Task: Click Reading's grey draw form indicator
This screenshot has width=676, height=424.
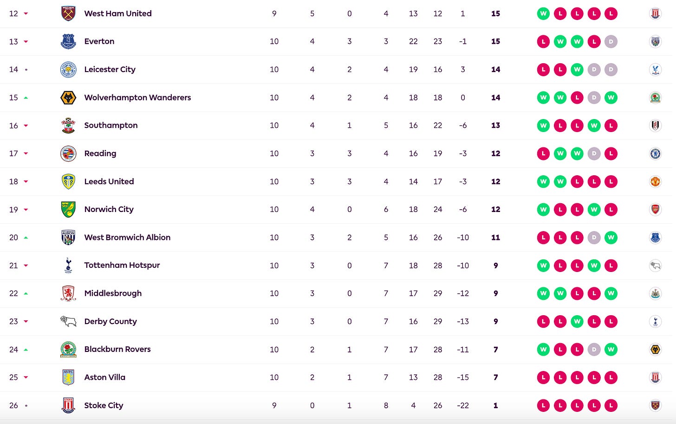Action: pyautogui.click(x=594, y=153)
